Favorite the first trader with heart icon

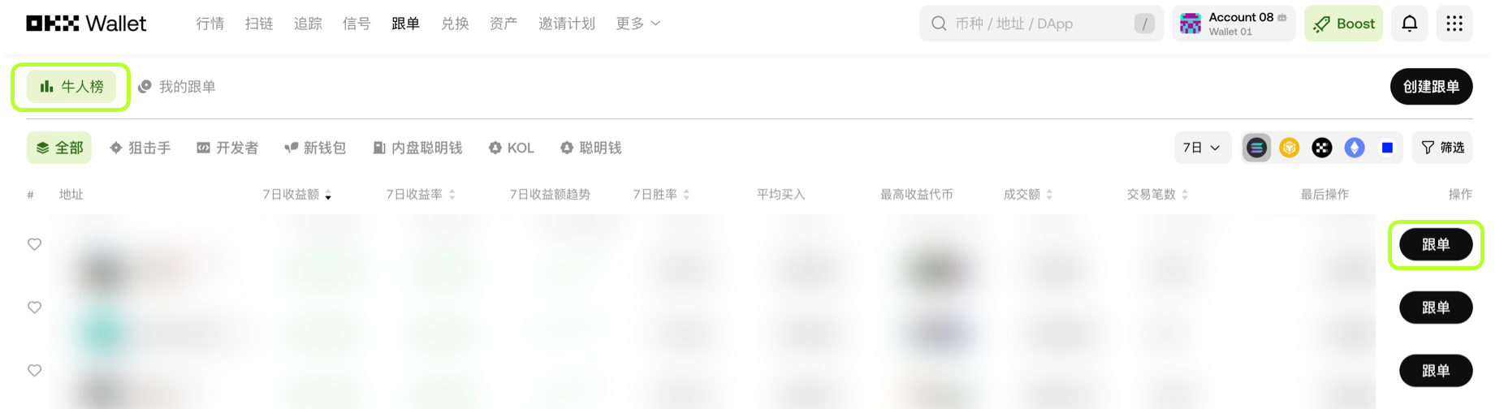34,244
